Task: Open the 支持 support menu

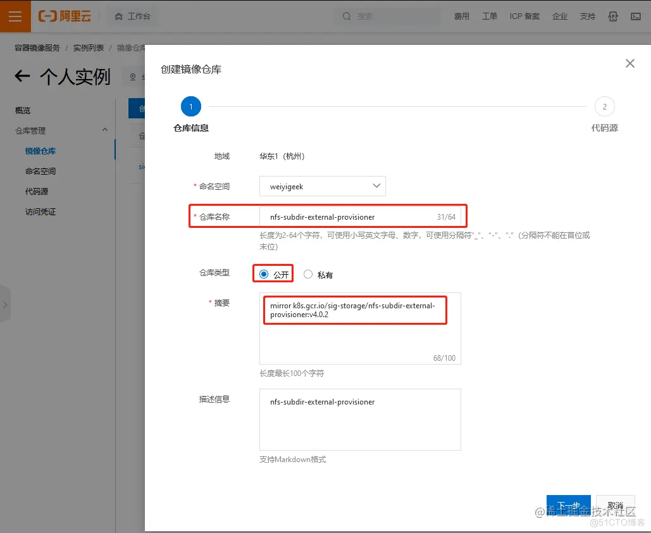Action: [x=588, y=16]
